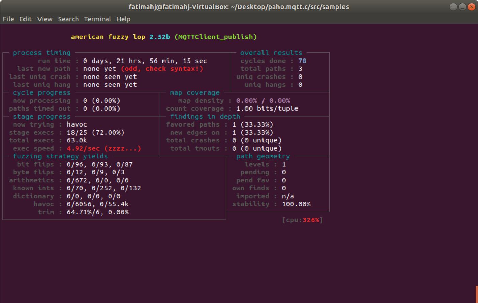Open the File menu
Screen dimensions: 478x303
tap(9, 19)
